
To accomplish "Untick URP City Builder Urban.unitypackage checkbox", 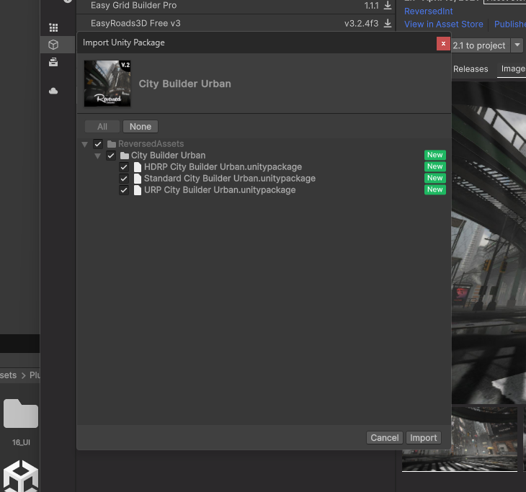I will [124, 190].
